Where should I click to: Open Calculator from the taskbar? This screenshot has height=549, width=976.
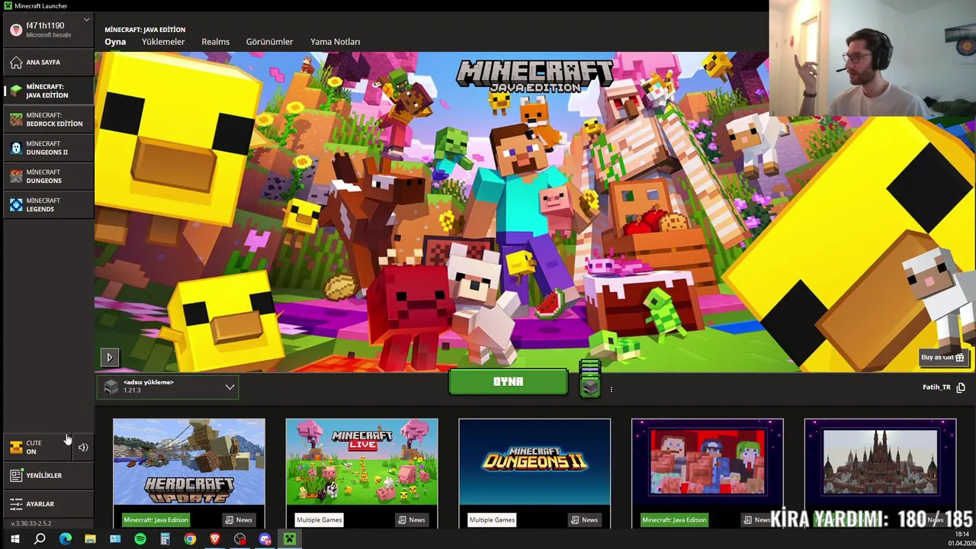(x=165, y=539)
